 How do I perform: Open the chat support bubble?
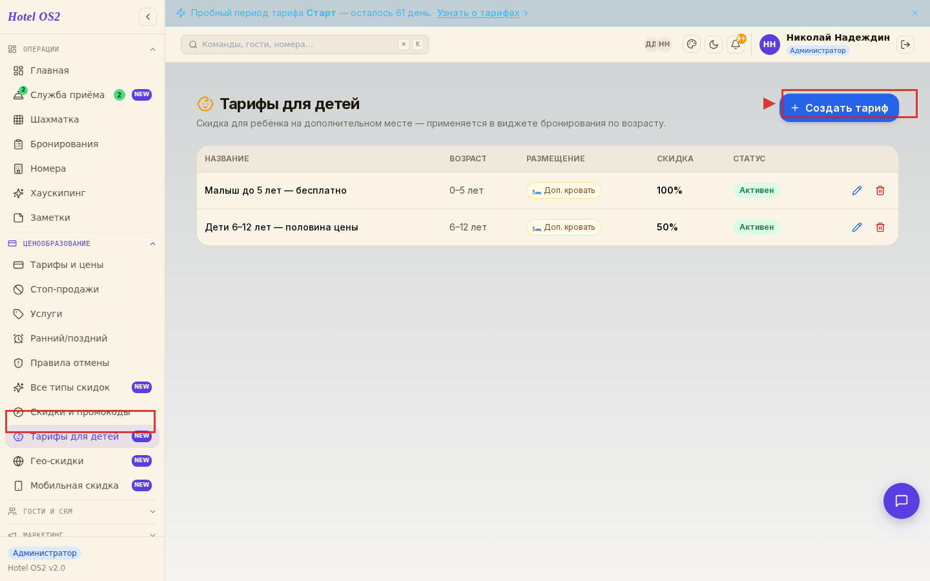(902, 501)
